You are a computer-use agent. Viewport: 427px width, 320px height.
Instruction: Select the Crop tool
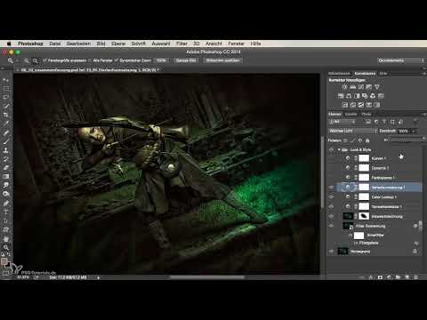pyautogui.click(x=5, y=115)
